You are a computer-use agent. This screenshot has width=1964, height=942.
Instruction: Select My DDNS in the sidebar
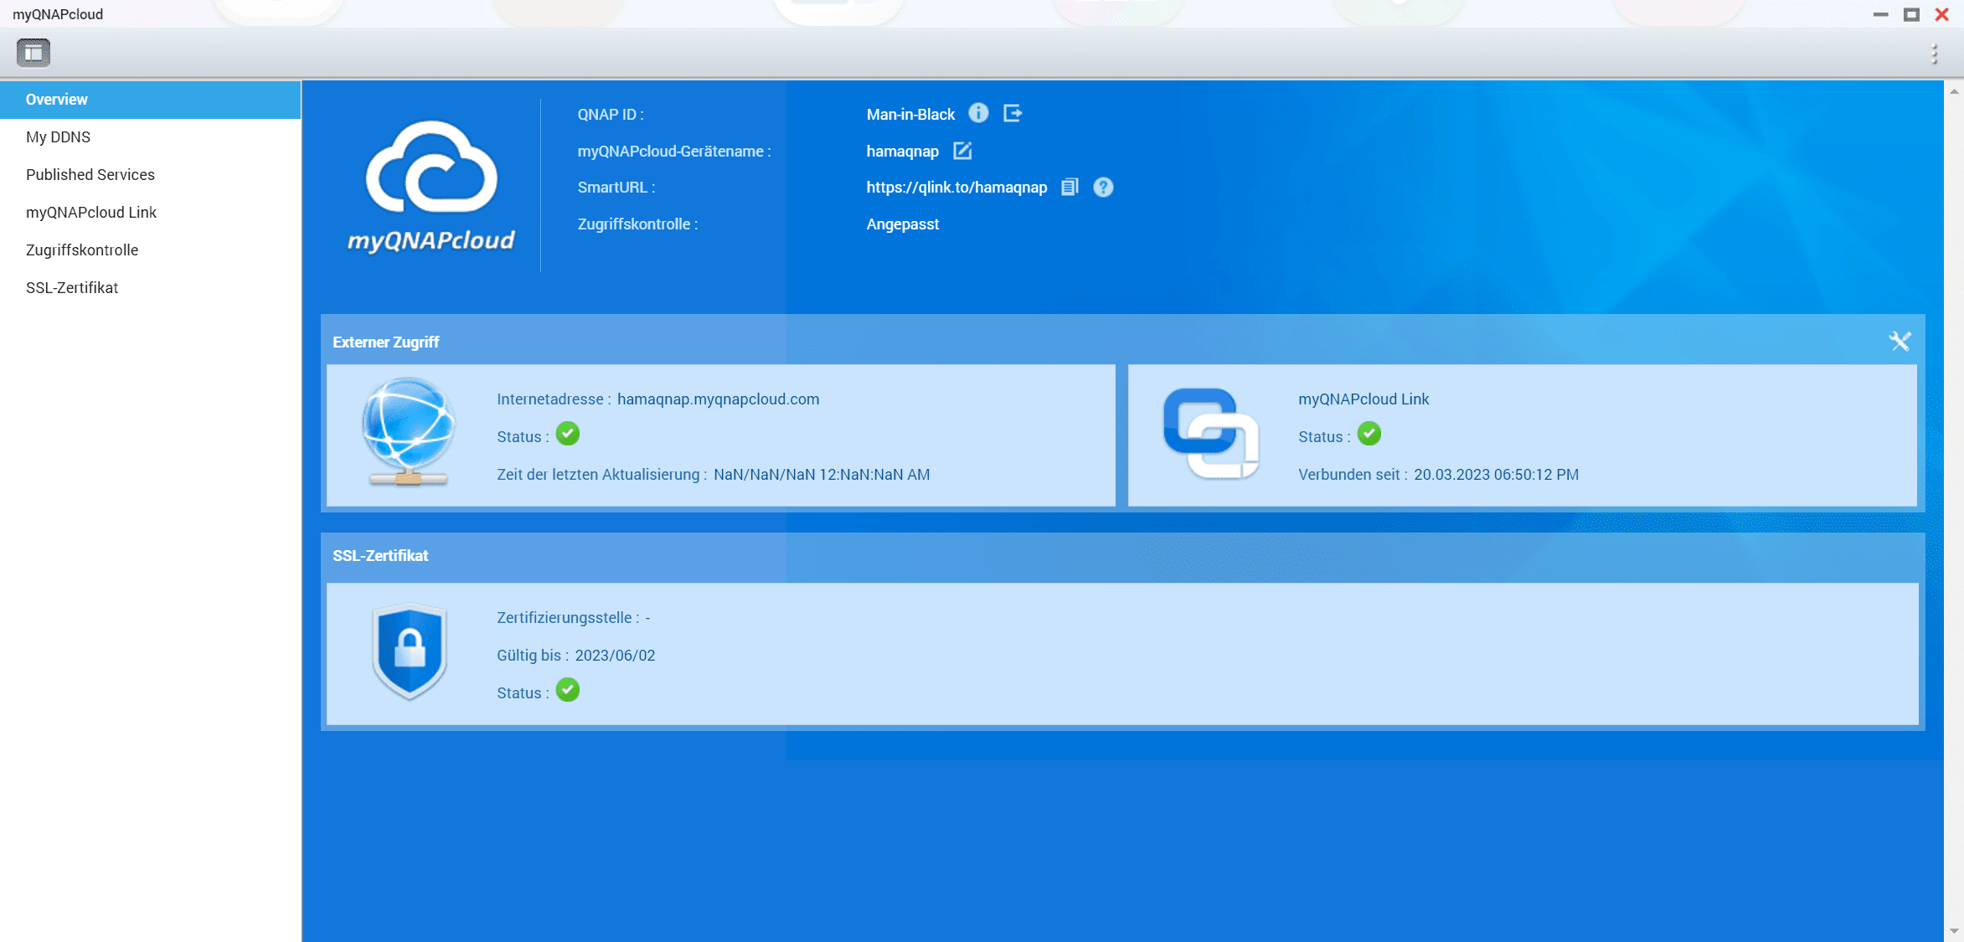point(58,136)
